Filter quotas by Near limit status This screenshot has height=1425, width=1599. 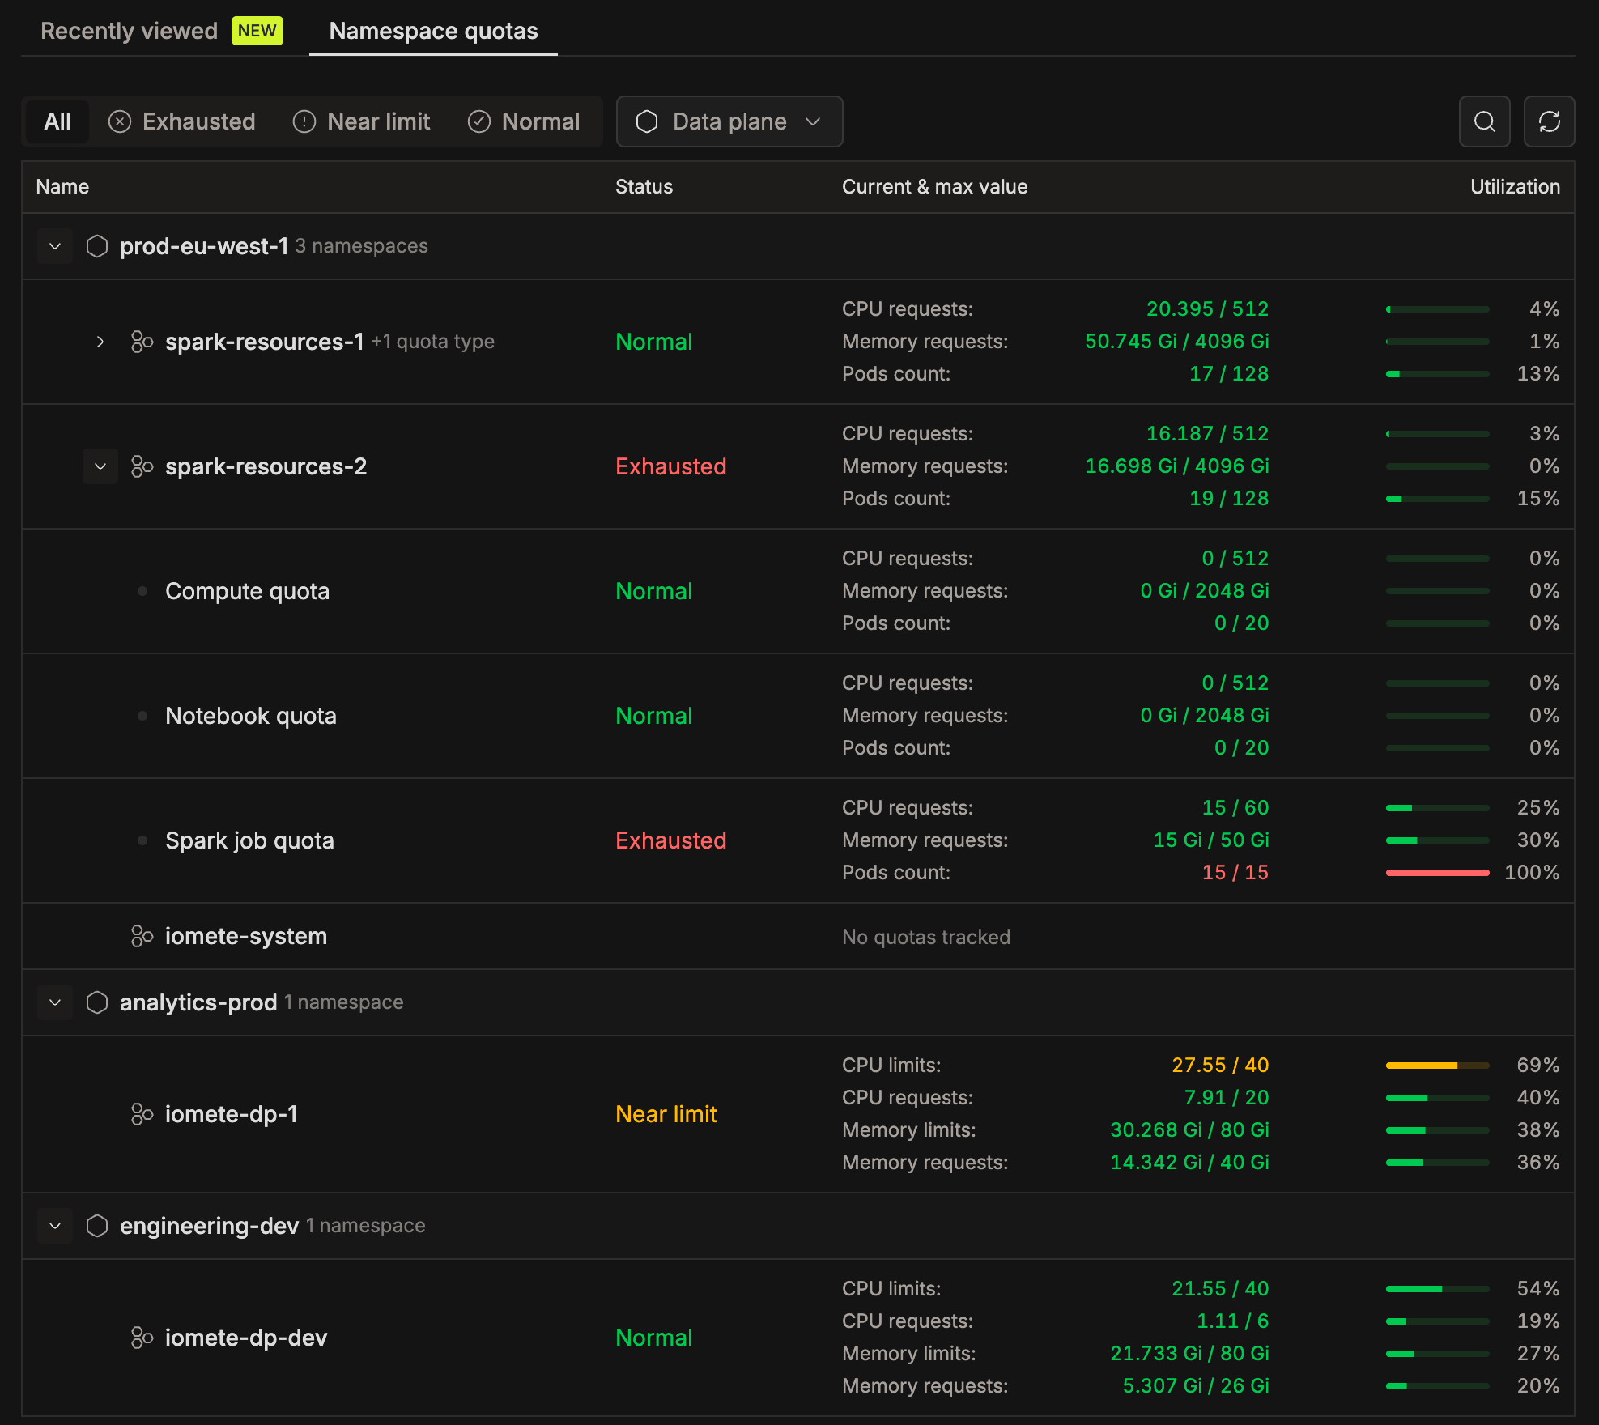(x=362, y=121)
